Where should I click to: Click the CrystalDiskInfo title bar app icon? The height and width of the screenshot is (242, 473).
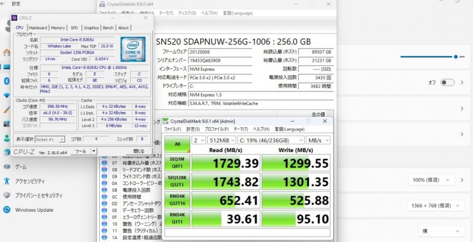[103, 4]
